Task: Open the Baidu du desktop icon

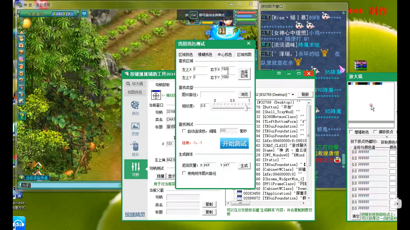Action: coord(19,223)
